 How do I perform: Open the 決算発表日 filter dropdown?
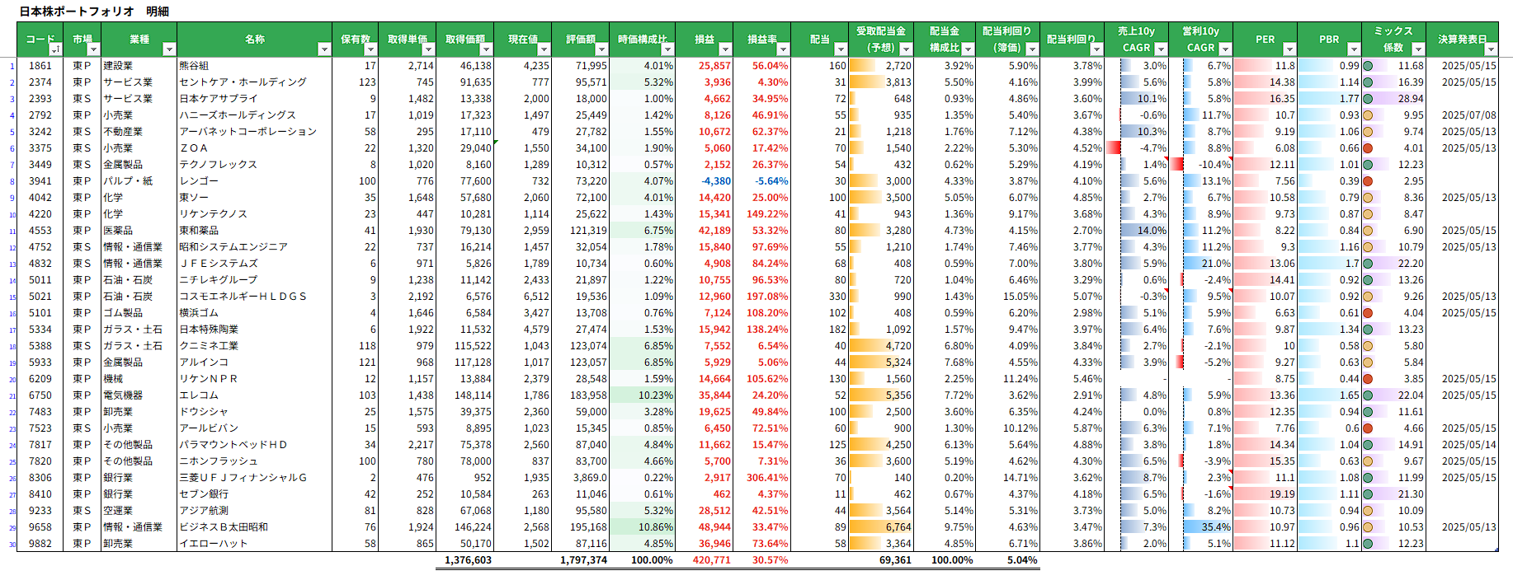(x=1490, y=49)
